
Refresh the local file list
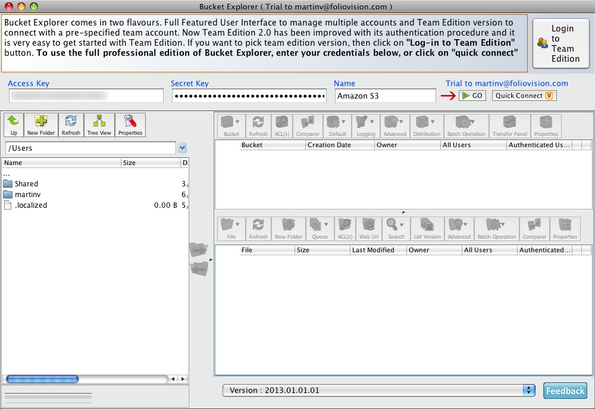click(71, 125)
